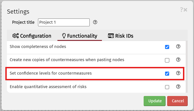The height and width of the screenshot is (111, 194).
Task: Disable Set confidence levels for countermeasures checkbox
Action: pos(167,74)
